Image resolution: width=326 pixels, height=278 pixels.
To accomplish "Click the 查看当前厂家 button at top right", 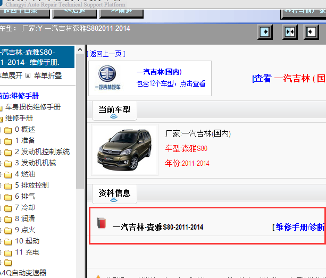I will pyautogui.click(x=303, y=14).
